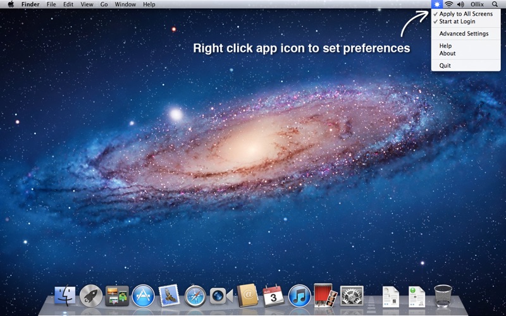The height and width of the screenshot is (316, 506).
Task: Open the Help menu in menu bar
Action: pyautogui.click(x=149, y=4)
